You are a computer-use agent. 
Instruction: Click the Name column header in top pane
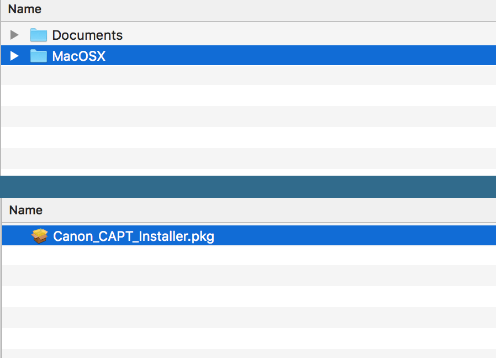(x=24, y=9)
